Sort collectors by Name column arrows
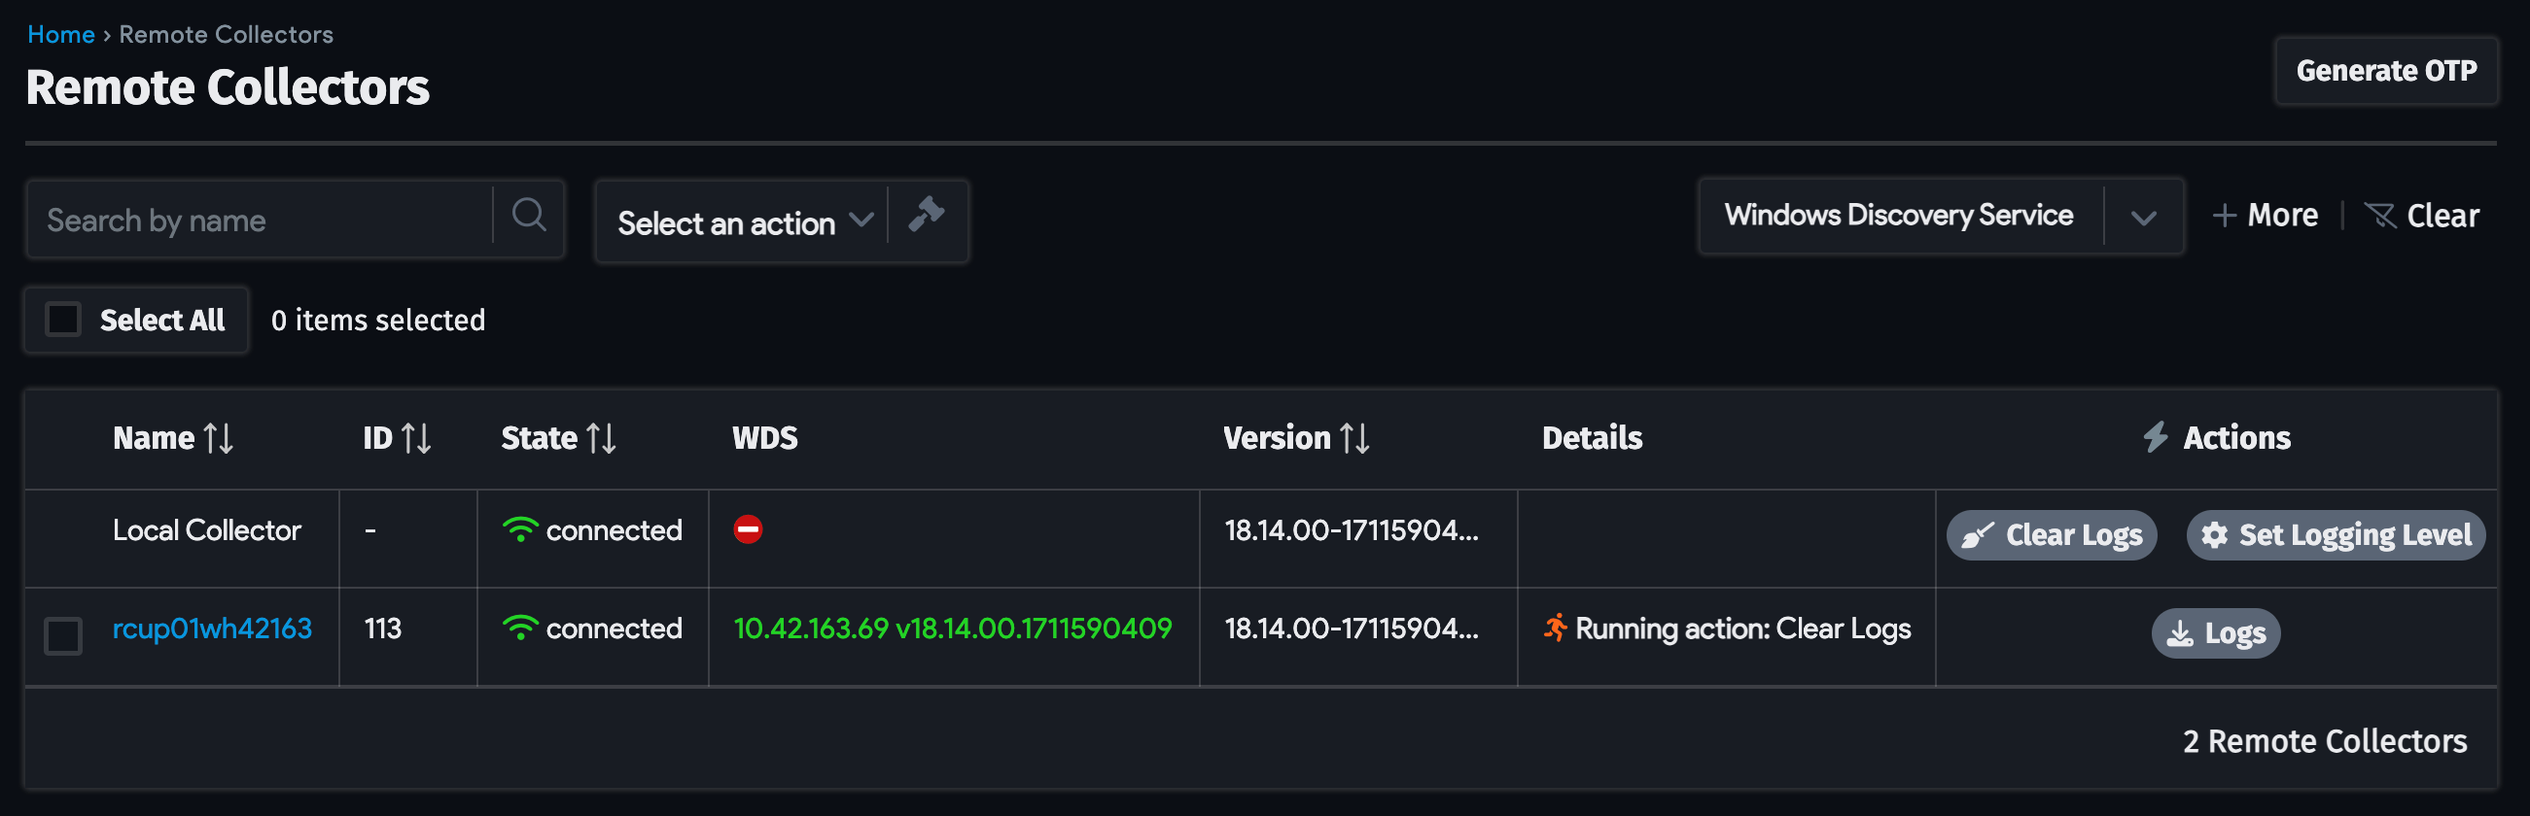Screen dimensions: 2530x816 coord(219,438)
